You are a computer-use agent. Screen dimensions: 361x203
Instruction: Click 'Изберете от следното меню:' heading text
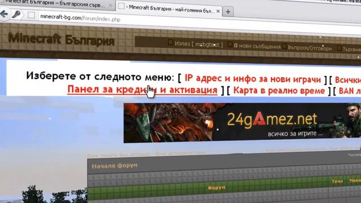(100, 76)
